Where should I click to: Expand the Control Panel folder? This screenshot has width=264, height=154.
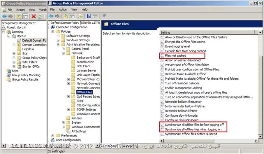click(x=63, y=49)
